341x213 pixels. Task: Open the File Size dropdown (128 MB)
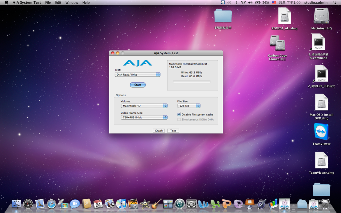point(189,106)
